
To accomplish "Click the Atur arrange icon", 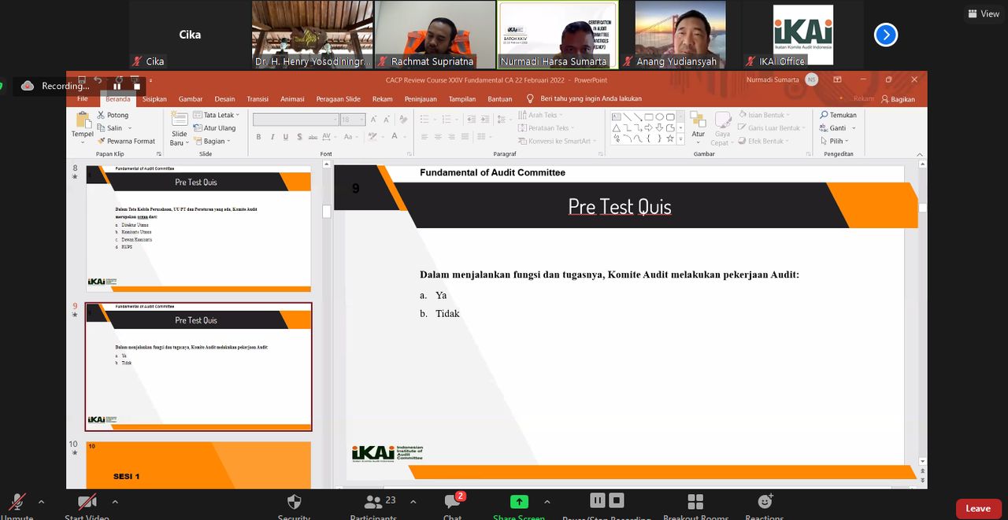I will click(698, 120).
